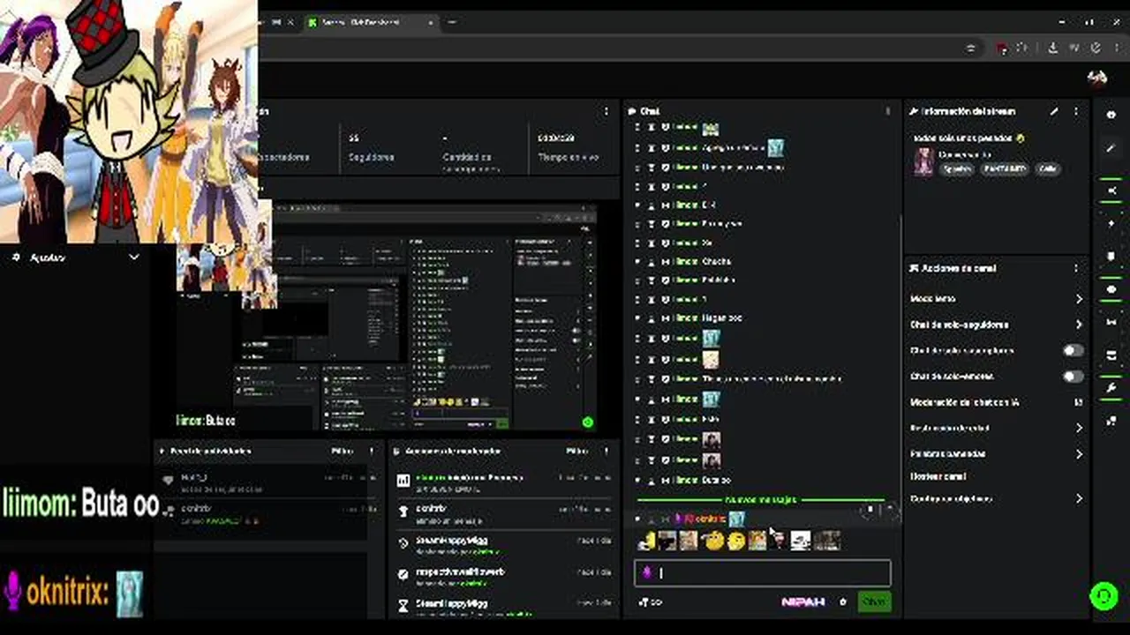Screen dimensions: 1130x635
Task: Open the Chat panel options menu
Action: (x=888, y=112)
